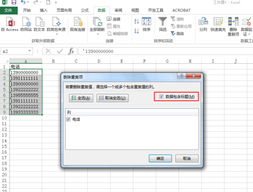253x192 pixels.
Task: Close the 删除重复项 dialog
Action: (x=194, y=76)
